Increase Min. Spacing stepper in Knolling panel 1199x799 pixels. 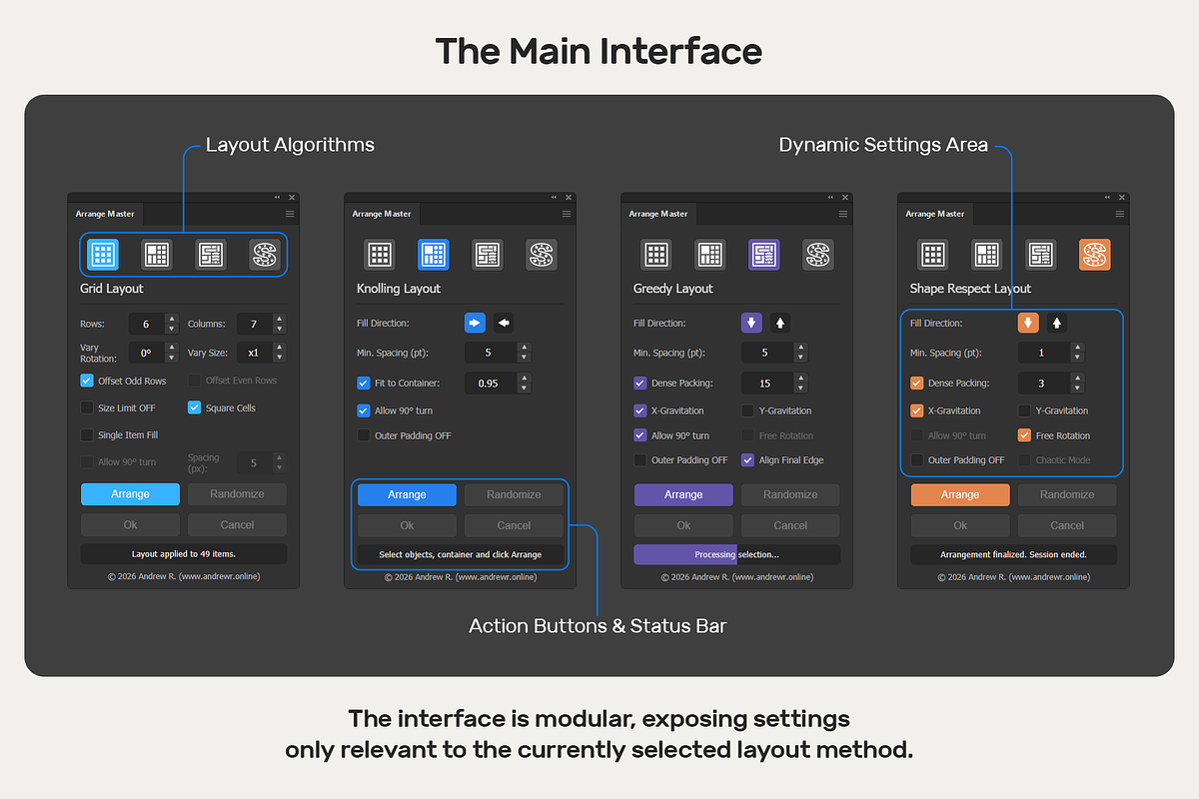526,348
